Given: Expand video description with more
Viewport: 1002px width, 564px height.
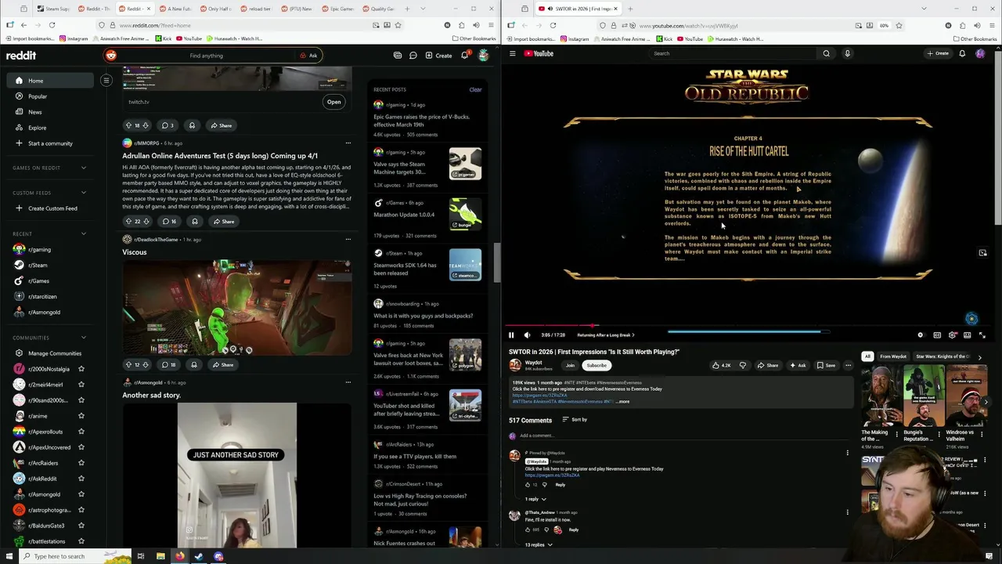Looking at the screenshot, I should pyautogui.click(x=623, y=401).
